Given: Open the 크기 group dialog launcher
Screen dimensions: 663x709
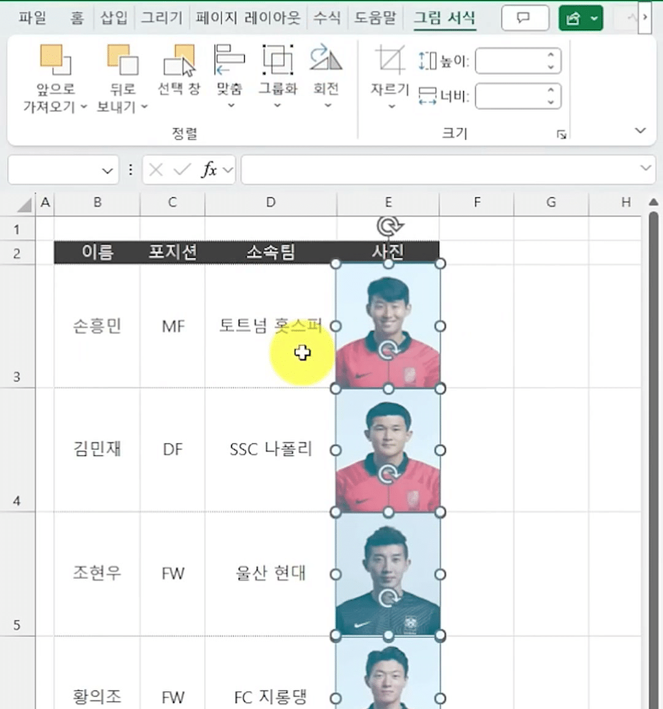Looking at the screenshot, I should [x=561, y=135].
